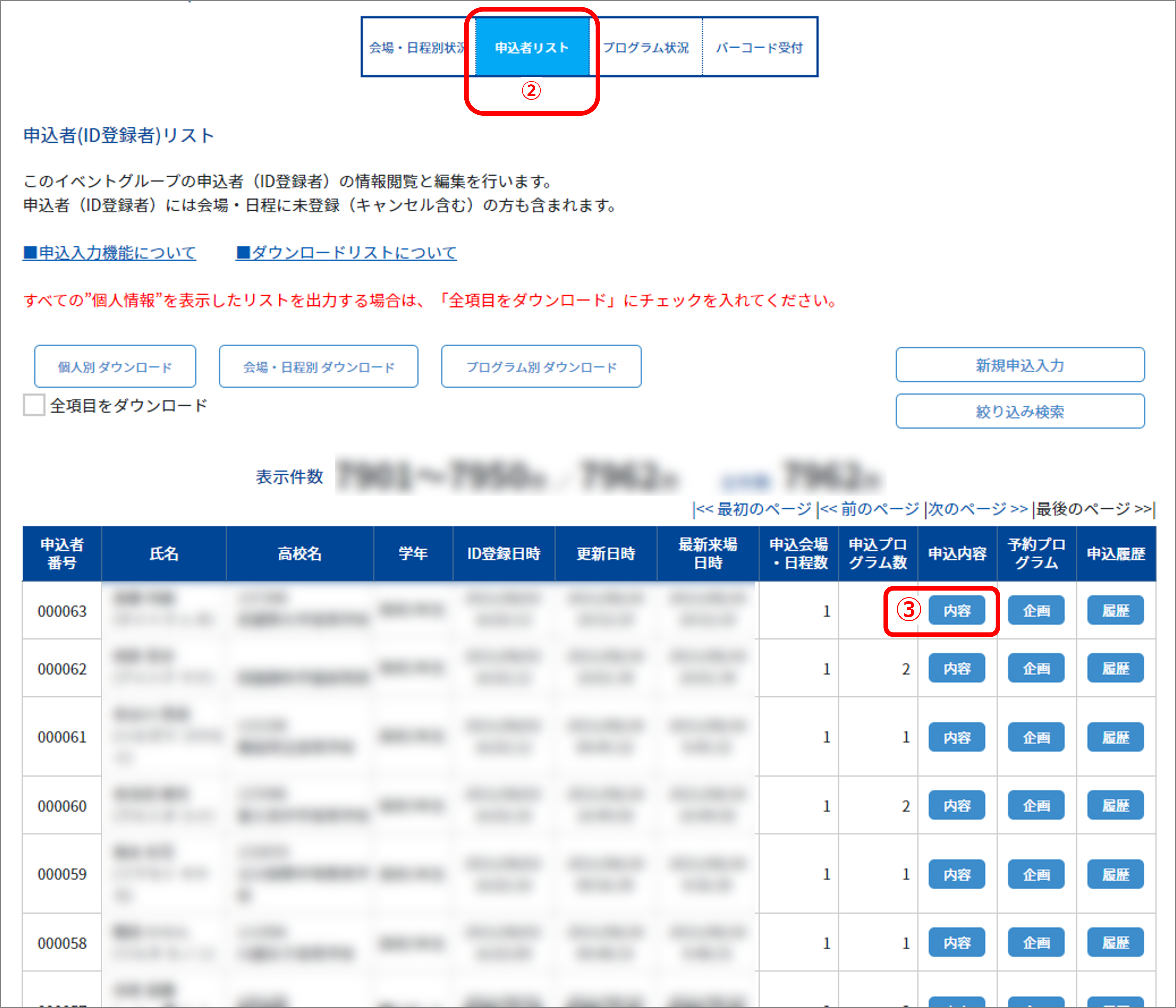
Task: View 履歴 for applicant 000063
Action: [x=1116, y=611]
